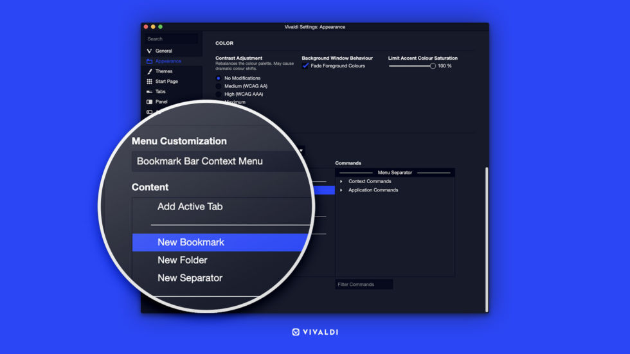This screenshot has width=630, height=354.
Task: Click the Themes brush icon
Action: [x=149, y=71]
